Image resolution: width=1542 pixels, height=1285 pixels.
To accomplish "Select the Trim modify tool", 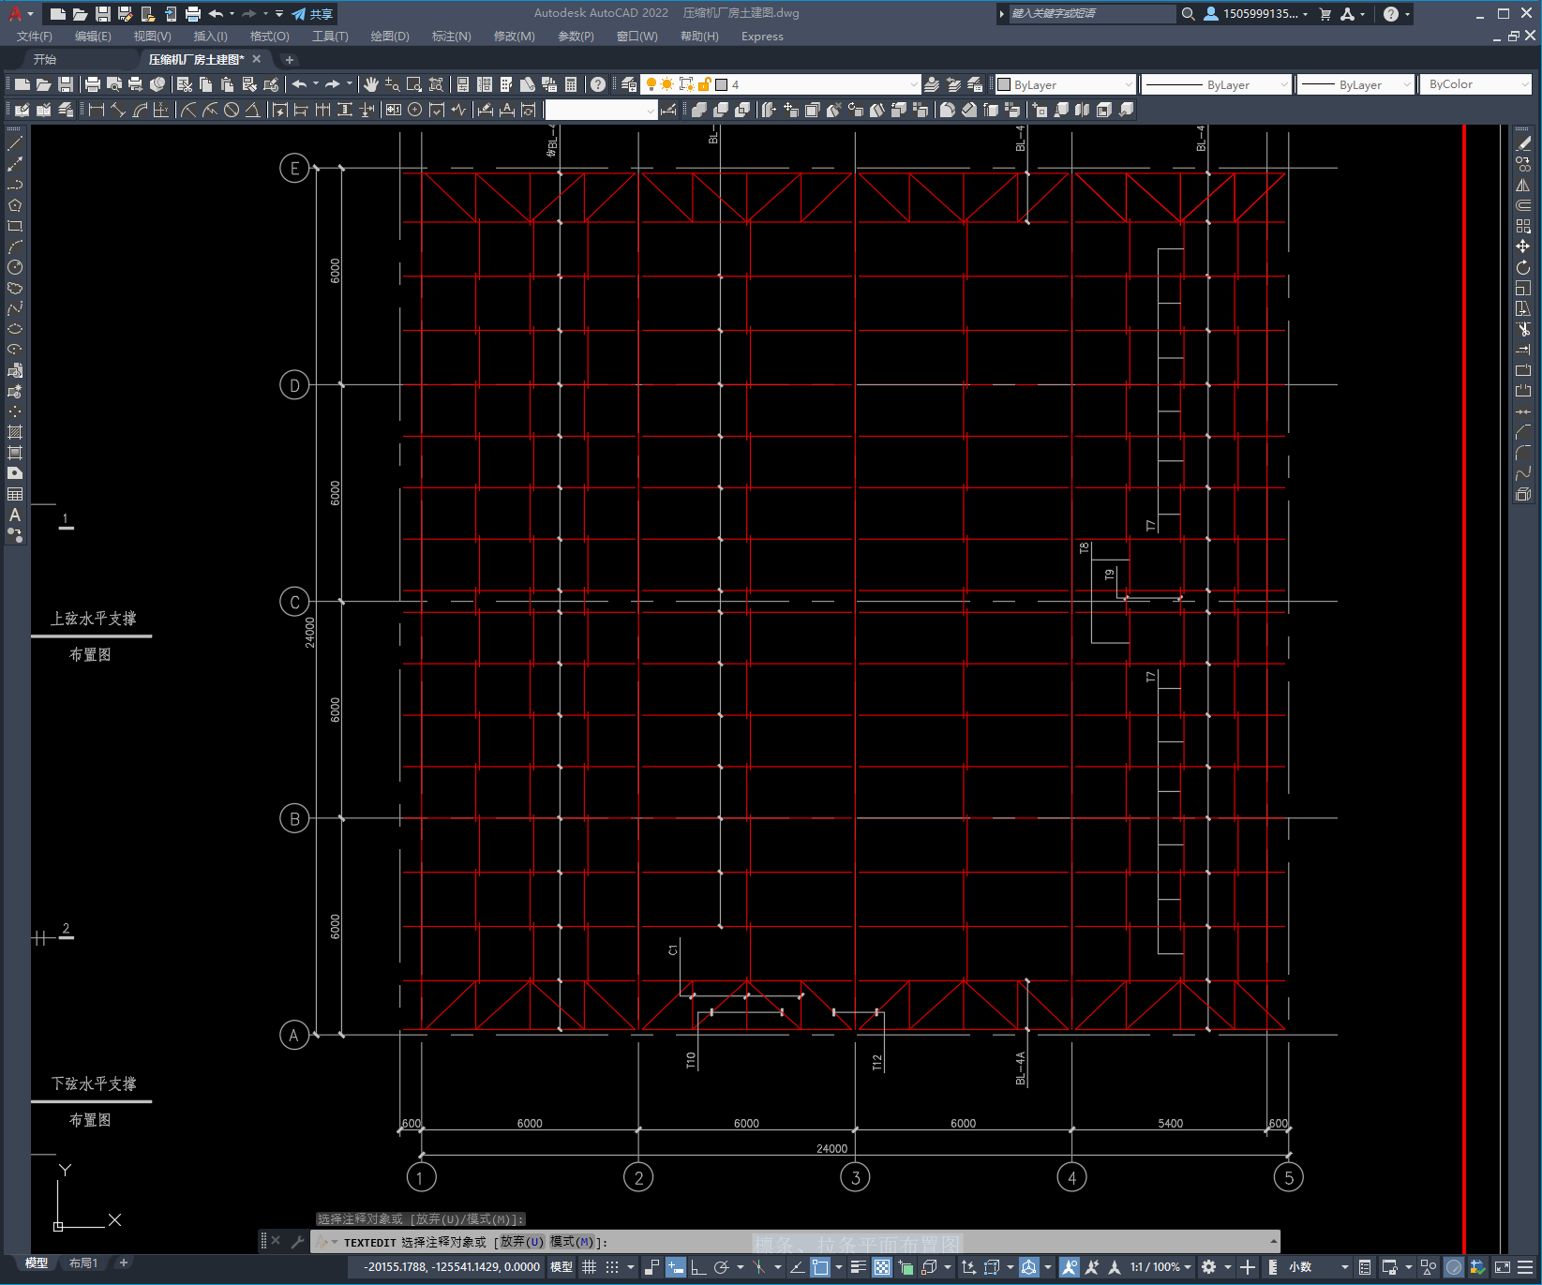I will coord(1523,329).
